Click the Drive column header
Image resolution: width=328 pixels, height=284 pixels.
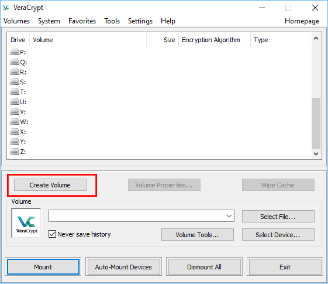point(18,40)
